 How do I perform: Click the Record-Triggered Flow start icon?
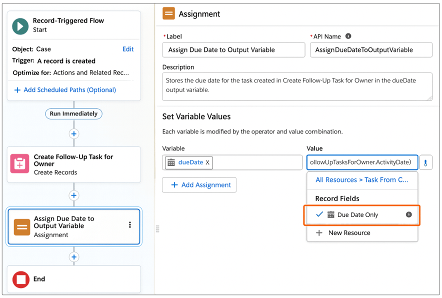pyautogui.click(x=20, y=26)
